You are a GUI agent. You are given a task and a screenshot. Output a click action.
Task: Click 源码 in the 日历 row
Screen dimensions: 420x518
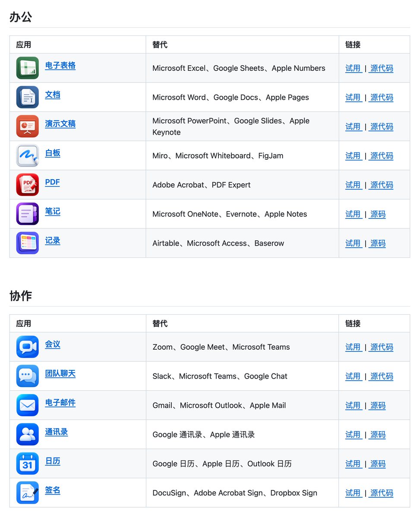coord(378,464)
